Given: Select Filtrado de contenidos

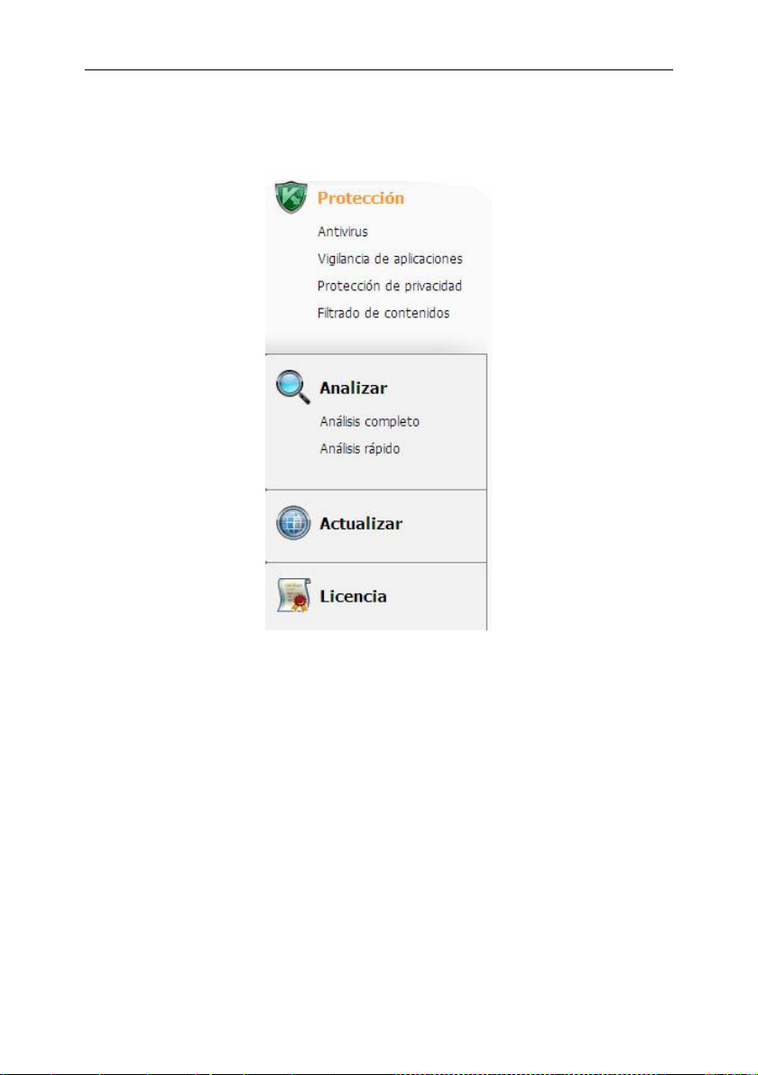Looking at the screenshot, I should tap(383, 313).
